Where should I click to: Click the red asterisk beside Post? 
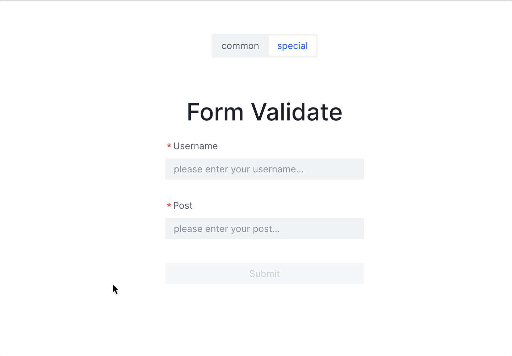(169, 206)
